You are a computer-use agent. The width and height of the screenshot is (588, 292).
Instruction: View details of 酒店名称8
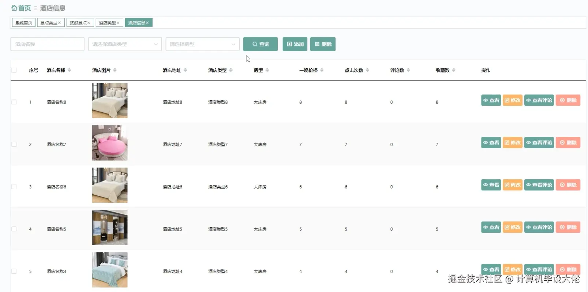point(491,100)
